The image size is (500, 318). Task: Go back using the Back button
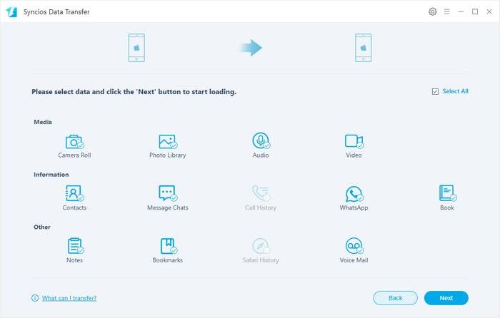(395, 298)
